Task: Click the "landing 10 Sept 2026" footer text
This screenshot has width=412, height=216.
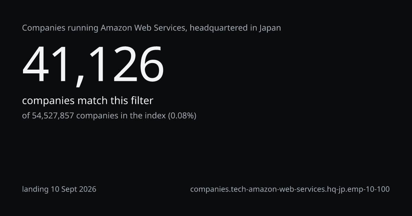Action: click(x=59, y=189)
